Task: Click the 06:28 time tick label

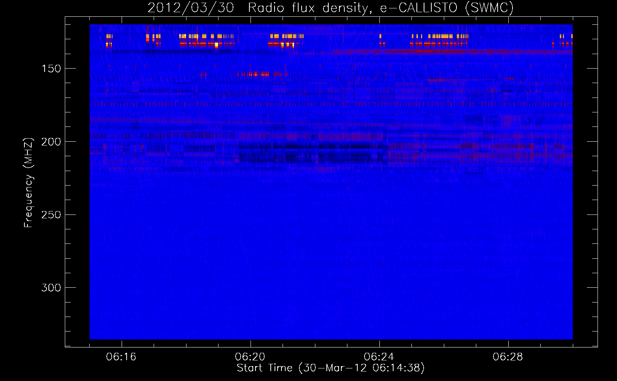Action: point(508,357)
